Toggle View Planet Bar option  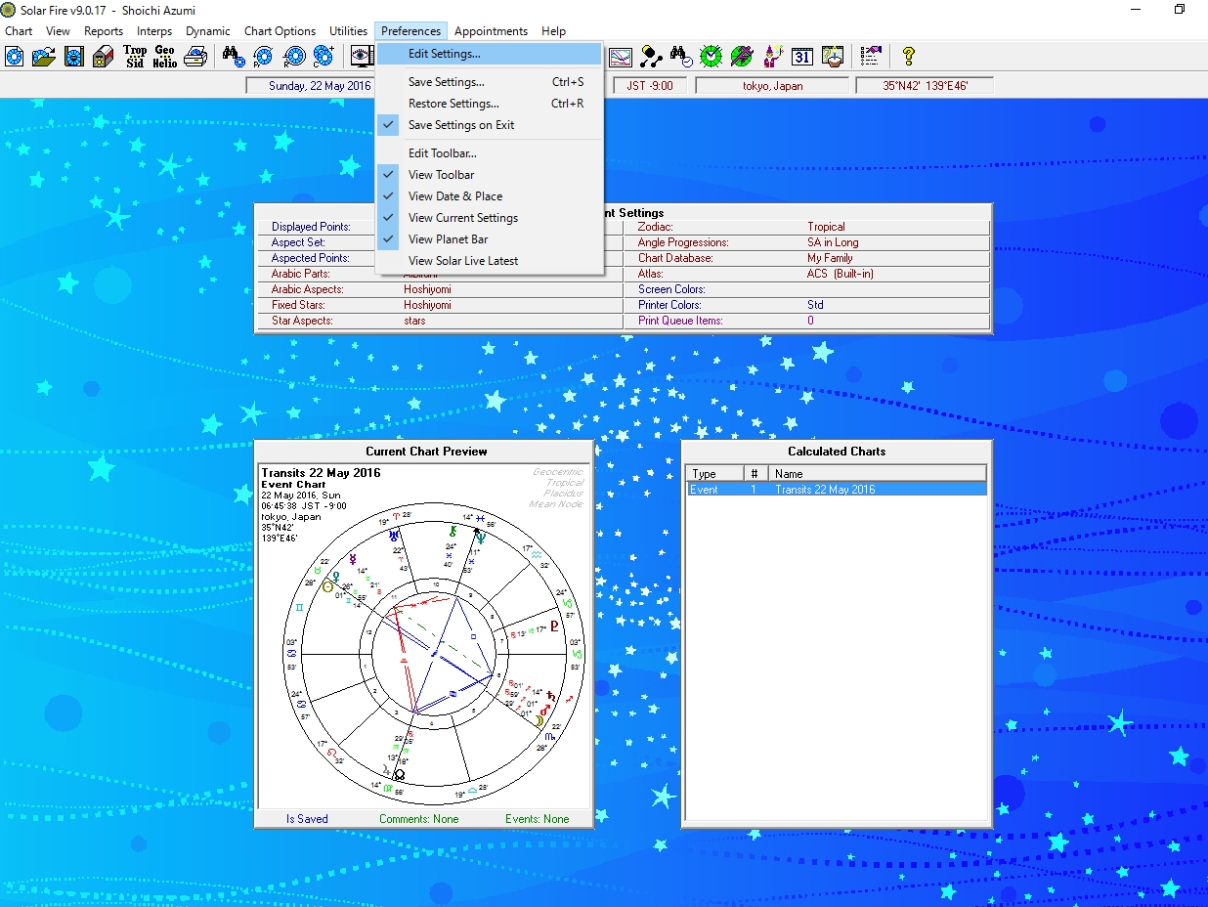448,239
